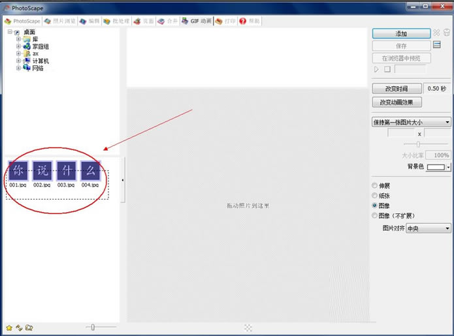The image size is (454, 336).
Task: Click the folder explore icon at bottom left
Action: click(29, 328)
